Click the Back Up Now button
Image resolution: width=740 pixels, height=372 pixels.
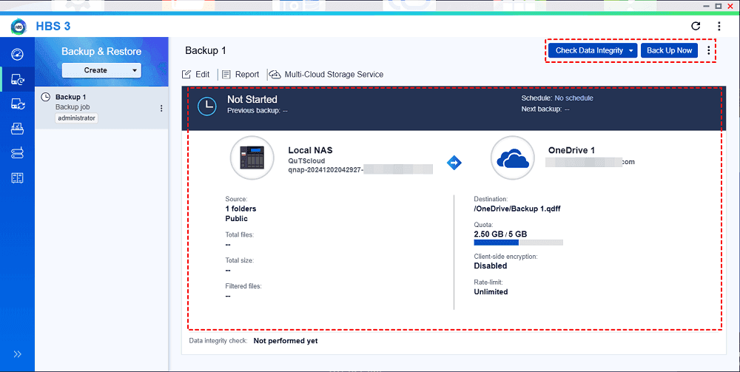(x=669, y=51)
